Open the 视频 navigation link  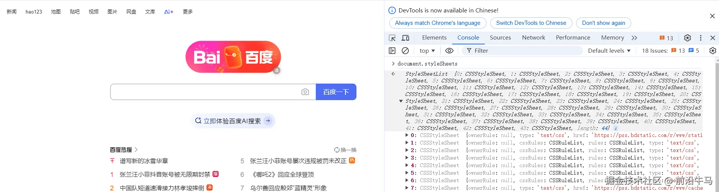tap(93, 12)
